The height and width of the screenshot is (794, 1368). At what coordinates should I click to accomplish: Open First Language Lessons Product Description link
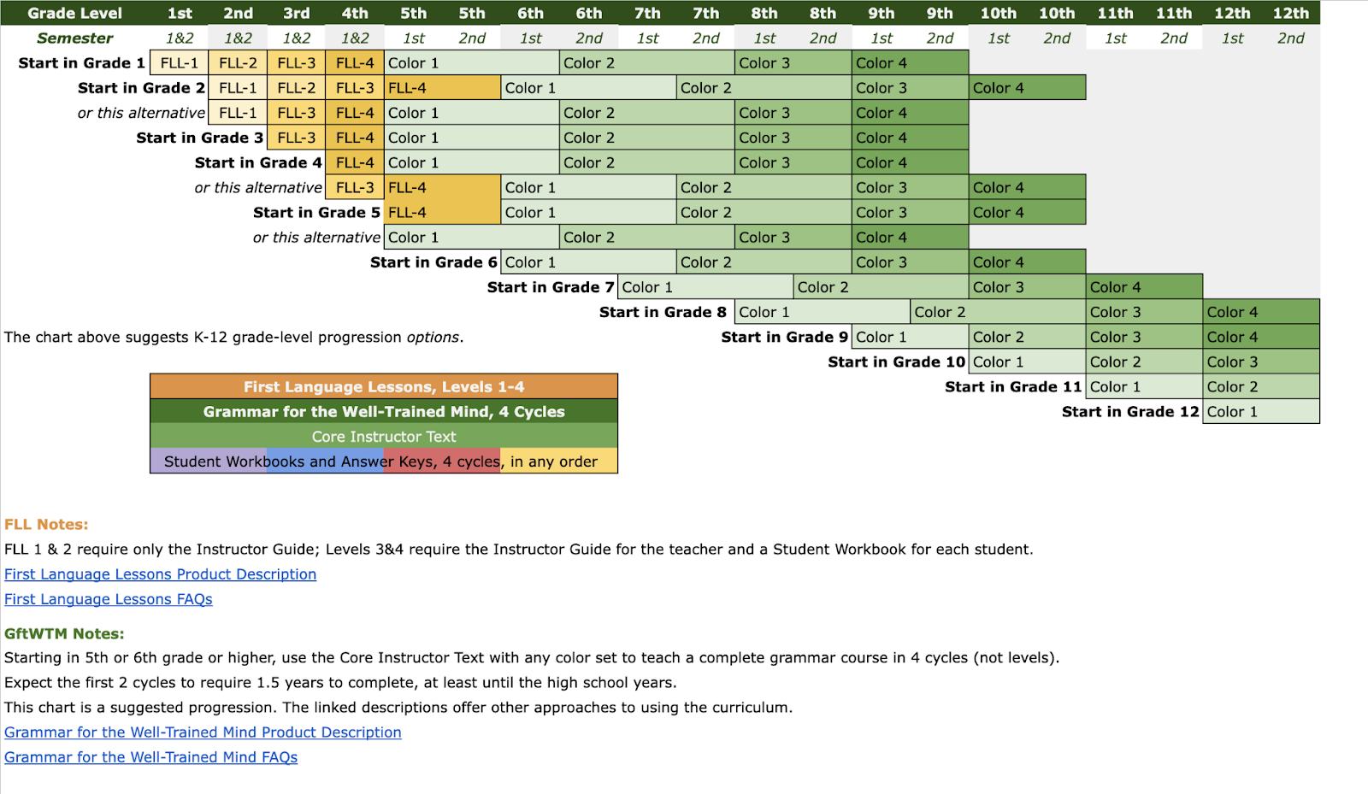tap(160, 574)
